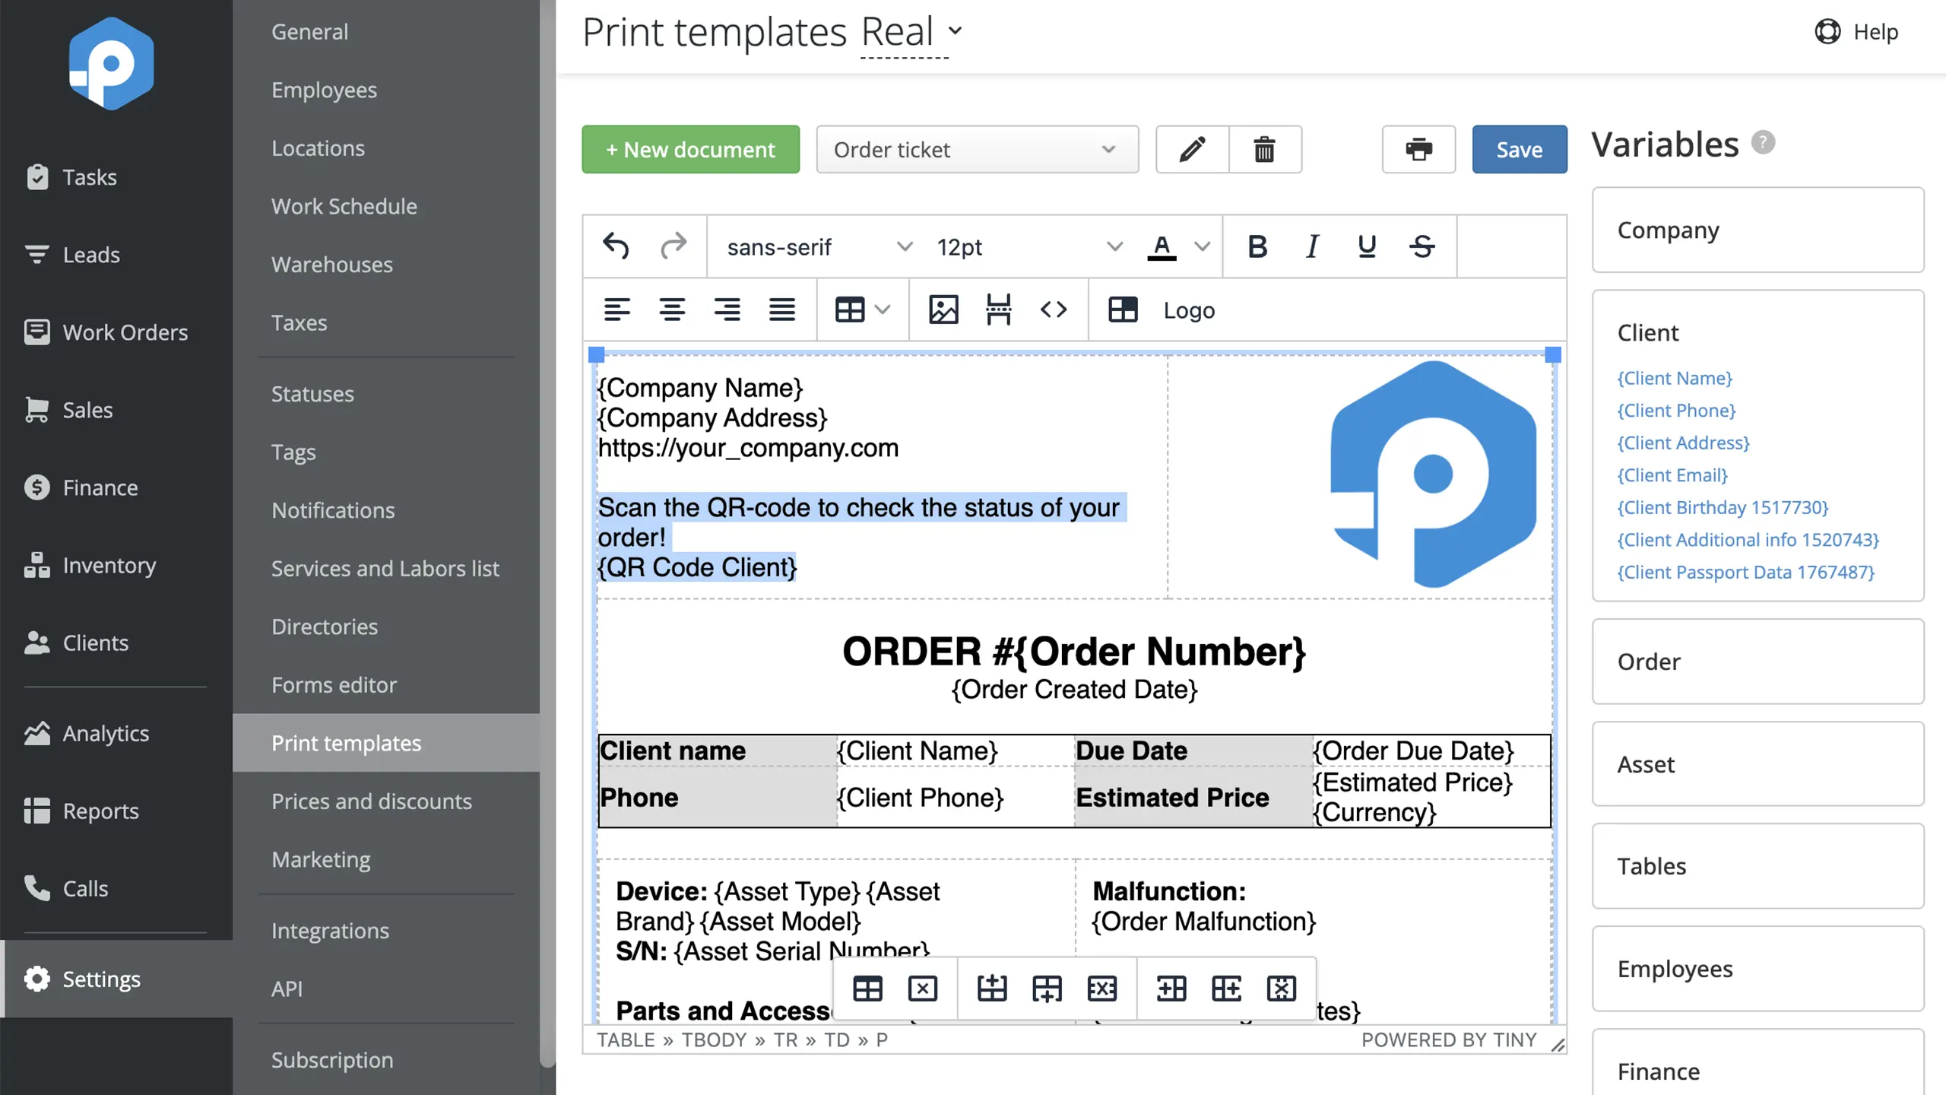Insert the {Client Email} variable
1946x1095 pixels.
coord(1672,475)
